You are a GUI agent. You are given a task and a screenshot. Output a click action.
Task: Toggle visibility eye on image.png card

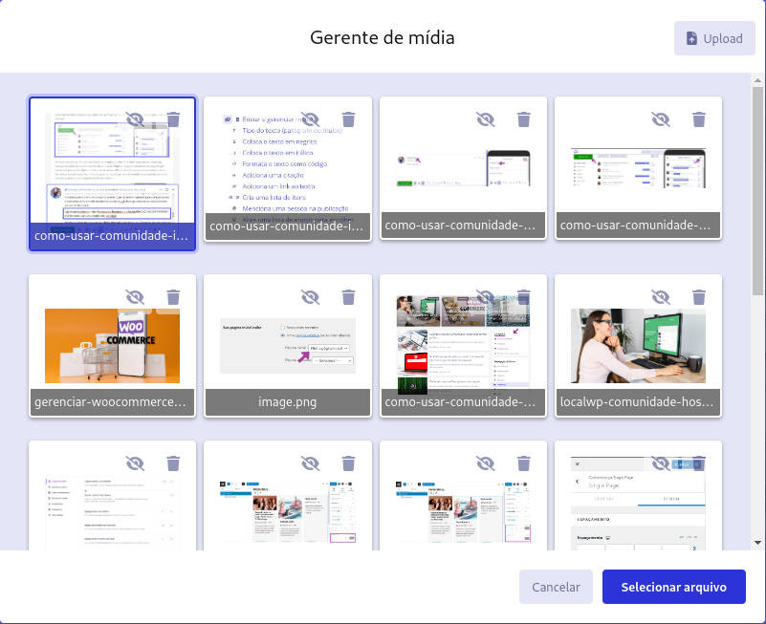point(310,297)
